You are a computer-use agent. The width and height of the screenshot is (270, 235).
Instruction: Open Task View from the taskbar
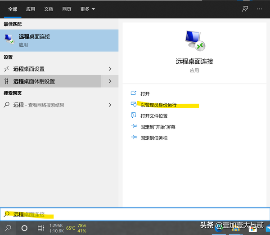(40, 228)
